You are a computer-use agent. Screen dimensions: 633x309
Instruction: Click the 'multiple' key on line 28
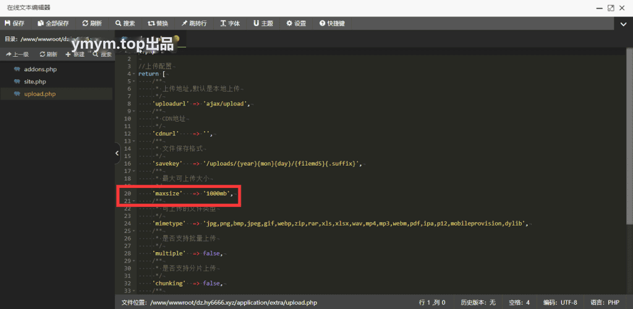point(169,253)
